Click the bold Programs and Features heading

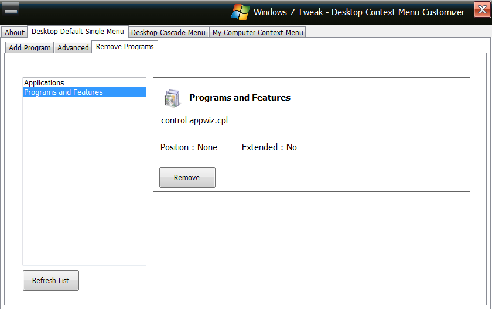coord(240,98)
